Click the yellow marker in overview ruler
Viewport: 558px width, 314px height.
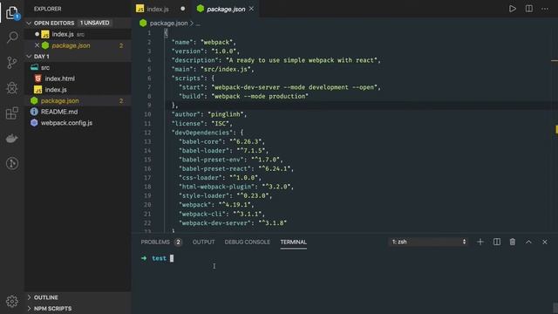coord(556,129)
